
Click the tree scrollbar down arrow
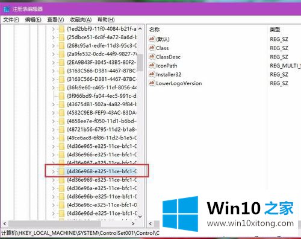[x=140, y=217]
